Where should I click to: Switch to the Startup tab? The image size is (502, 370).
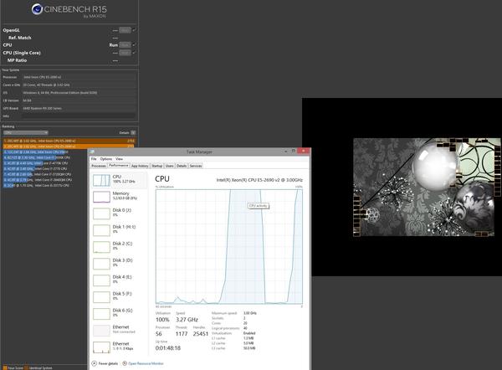(157, 166)
